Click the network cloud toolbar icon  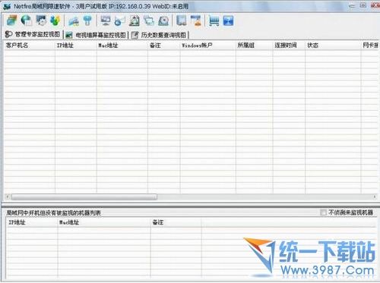(x=74, y=20)
